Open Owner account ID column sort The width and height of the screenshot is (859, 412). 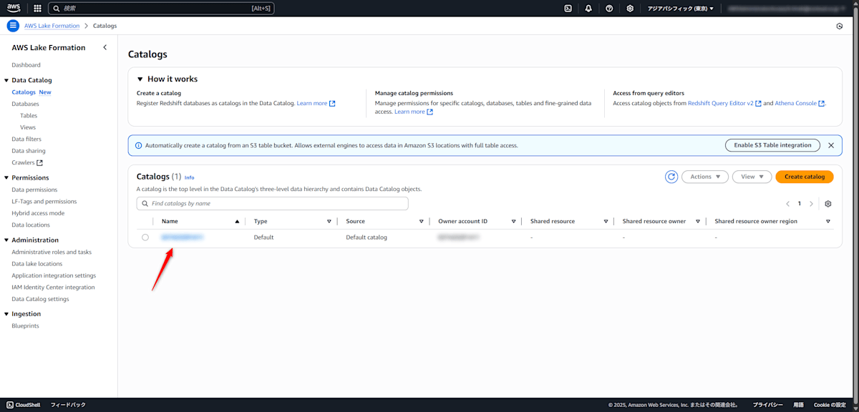[514, 222]
